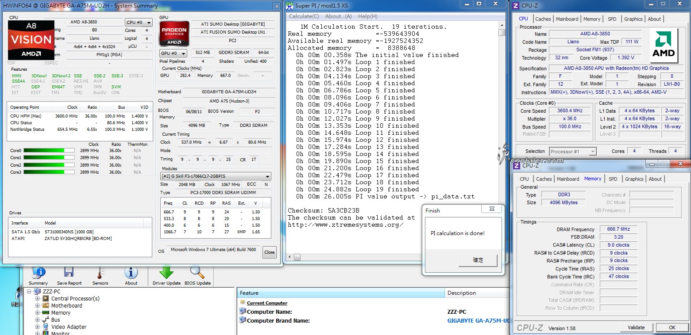Open the Help(H) menu in Super PI
Screen dimensions: 691x335
click(x=367, y=16)
